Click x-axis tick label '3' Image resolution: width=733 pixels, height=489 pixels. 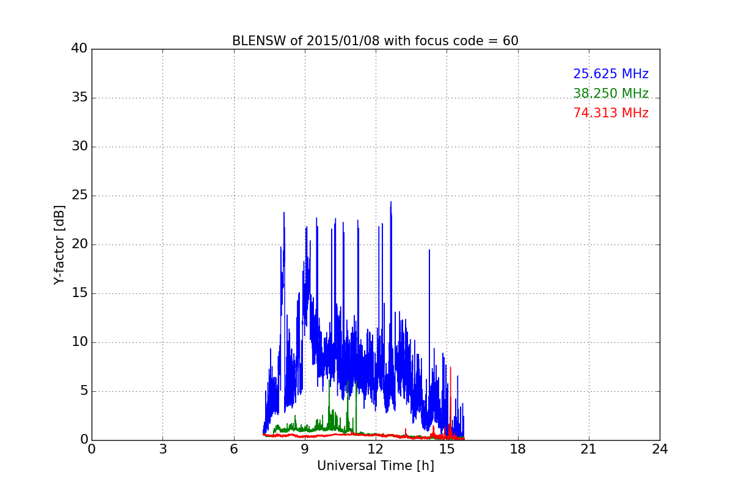(x=162, y=449)
